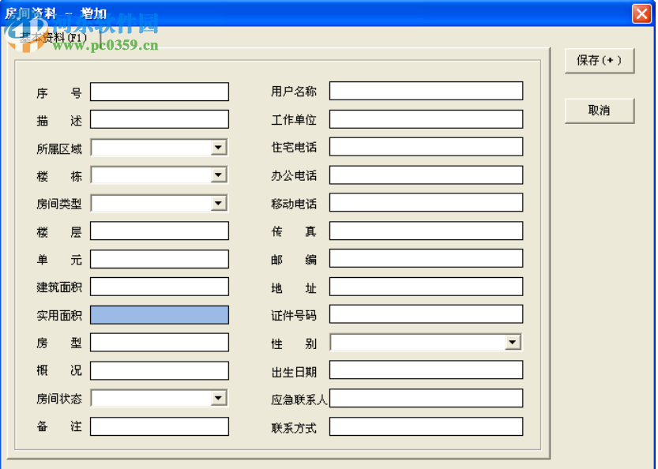The image size is (658, 469).
Task: Click the 保存(+) button
Action: [600, 62]
